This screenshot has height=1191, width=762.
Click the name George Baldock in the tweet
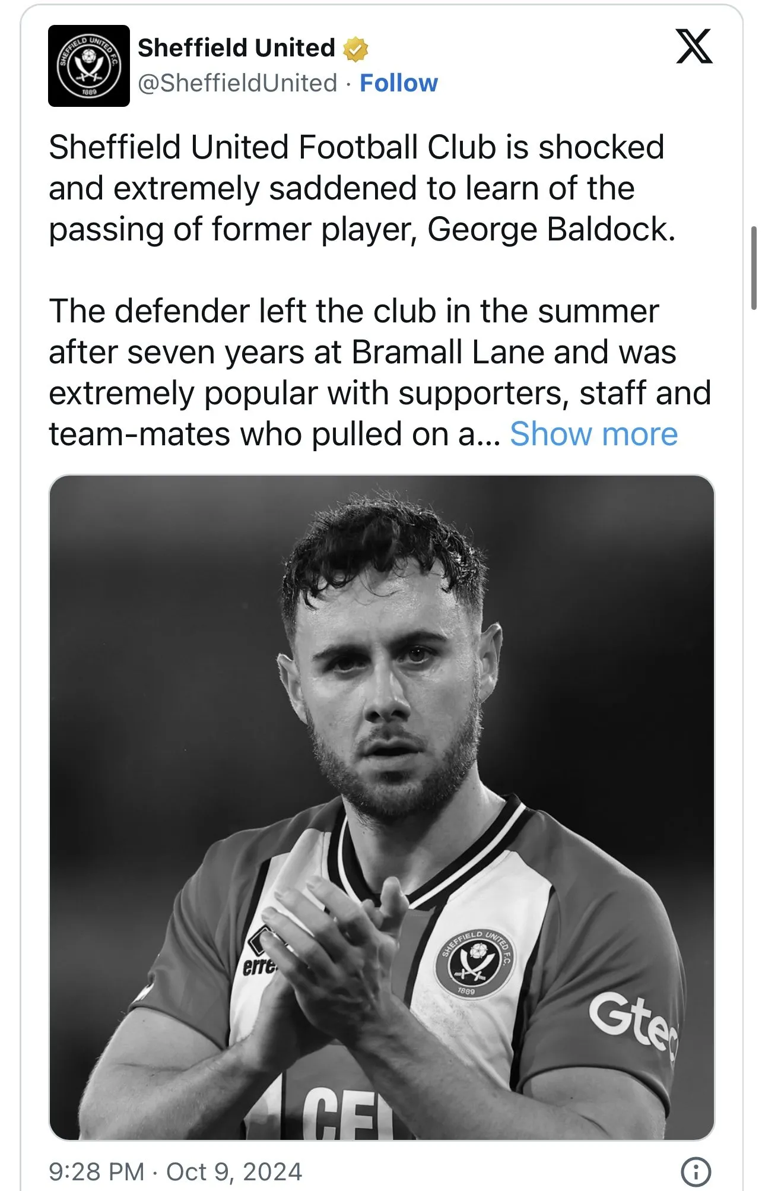551,229
